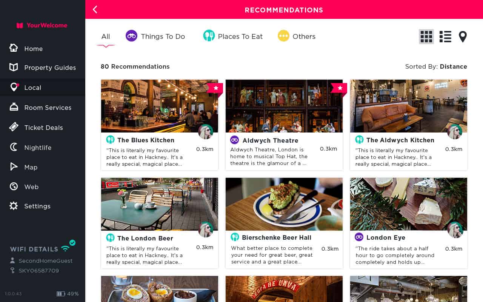This screenshot has width=483, height=302.
Task: Click the WiFi signal icon
Action: (x=65, y=248)
